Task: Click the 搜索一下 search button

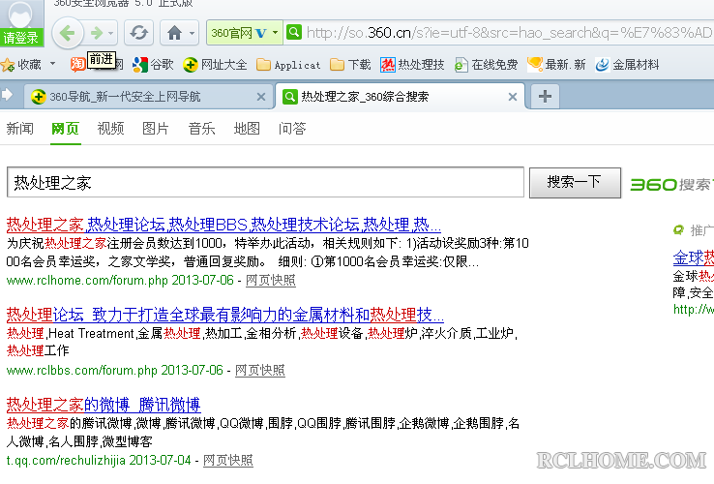Action: point(575,182)
